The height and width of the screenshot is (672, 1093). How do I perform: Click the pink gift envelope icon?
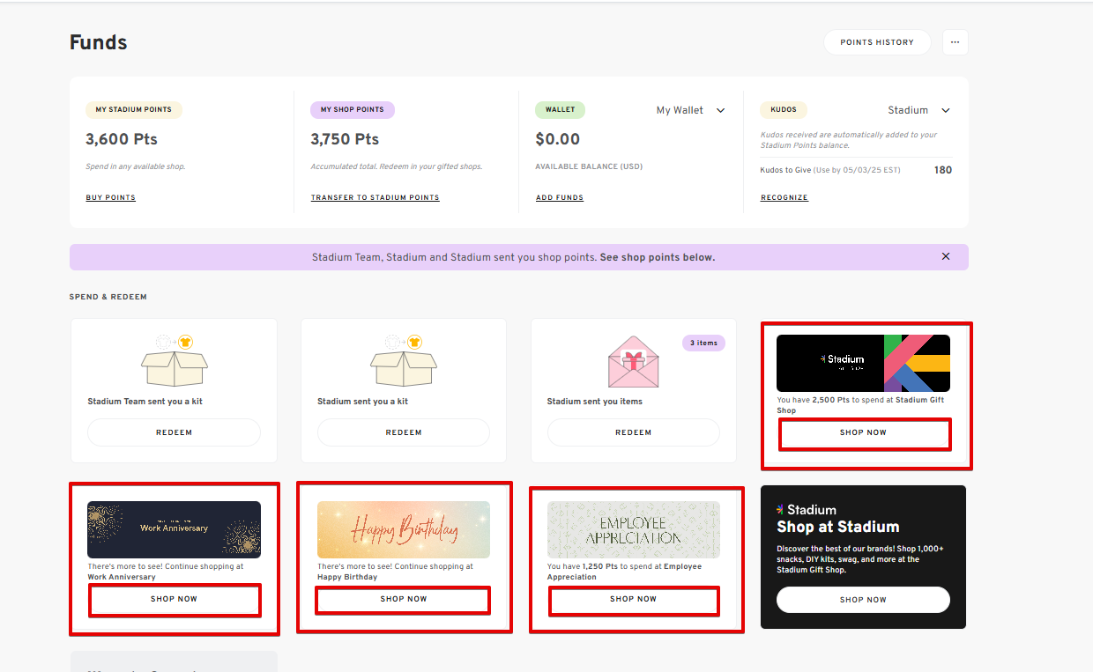pos(634,362)
